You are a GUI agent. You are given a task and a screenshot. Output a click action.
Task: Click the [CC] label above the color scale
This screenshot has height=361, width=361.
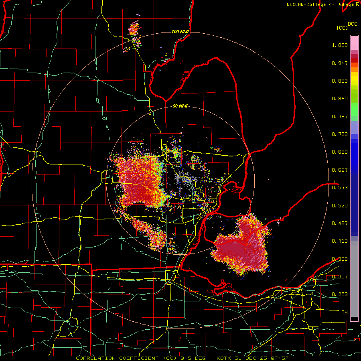click(x=342, y=28)
